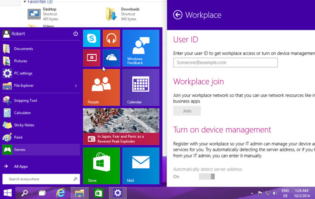
Task: Go back from the Workplace page
Action: (178, 15)
